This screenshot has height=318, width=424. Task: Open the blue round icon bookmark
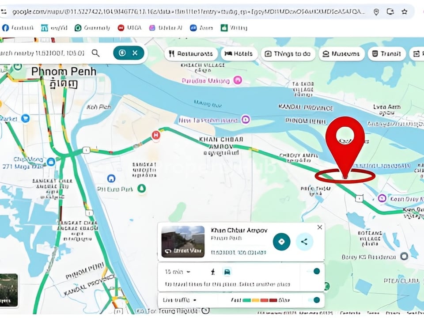click(201, 28)
